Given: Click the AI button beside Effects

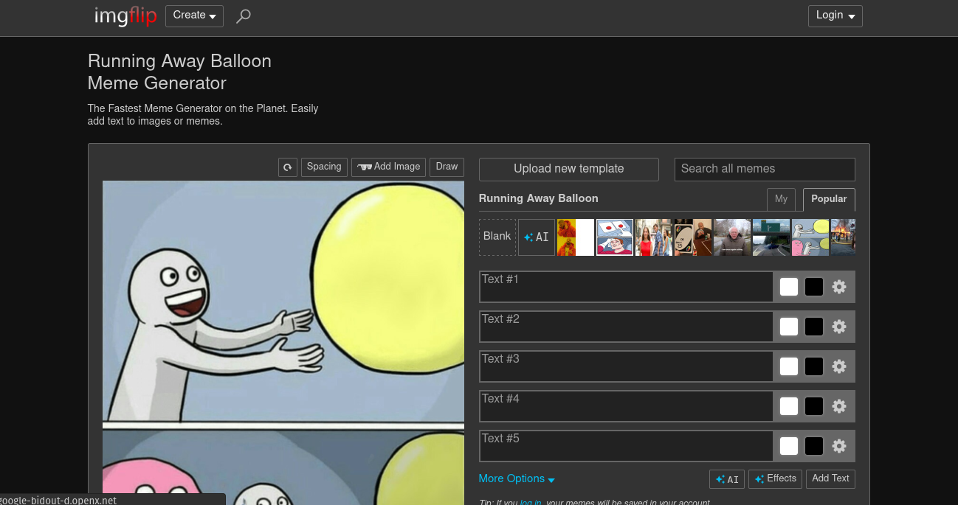Looking at the screenshot, I should click(727, 478).
